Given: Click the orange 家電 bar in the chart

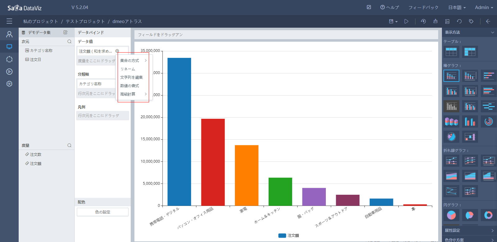Looking at the screenshot, I should pos(246,175).
